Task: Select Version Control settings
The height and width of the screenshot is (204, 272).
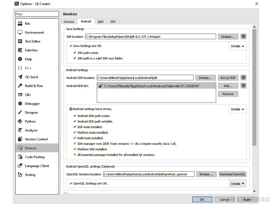Action: click(x=37, y=139)
